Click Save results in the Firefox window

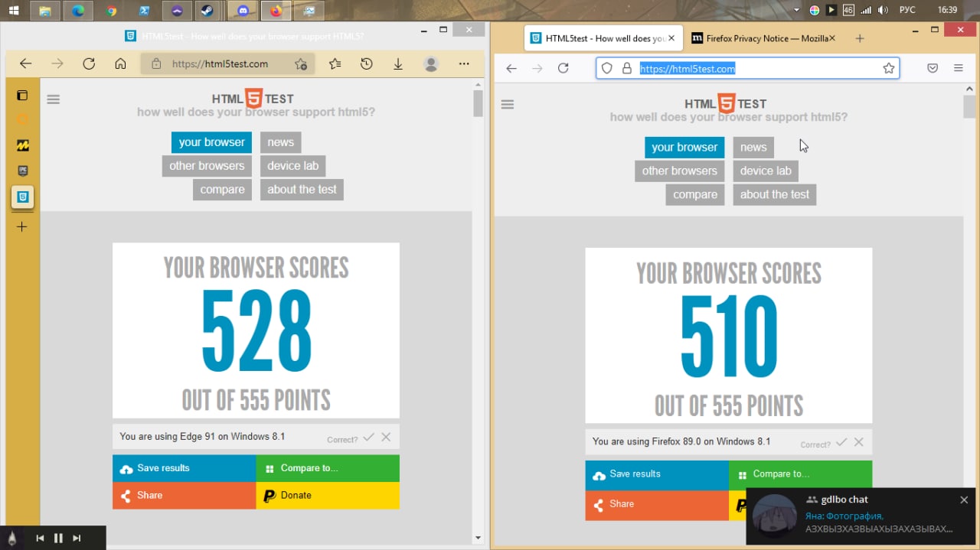[657, 474]
